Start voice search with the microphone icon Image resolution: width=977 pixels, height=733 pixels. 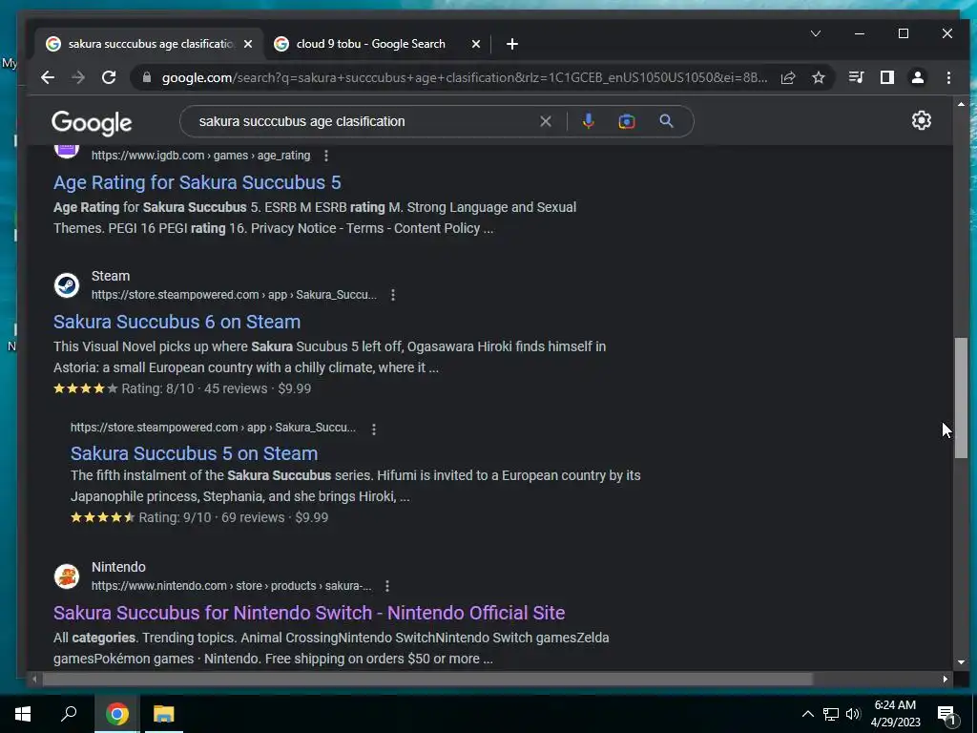click(x=588, y=121)
